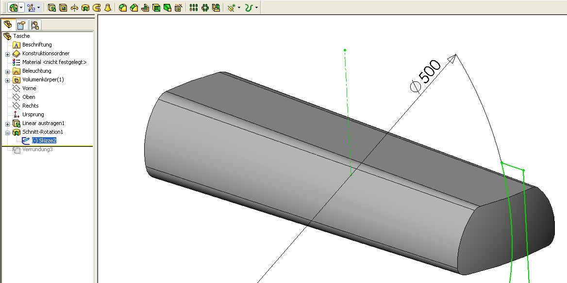Select the Beleuchtung folder
Screen dimensions: 567x283
[x=37, y=71]
